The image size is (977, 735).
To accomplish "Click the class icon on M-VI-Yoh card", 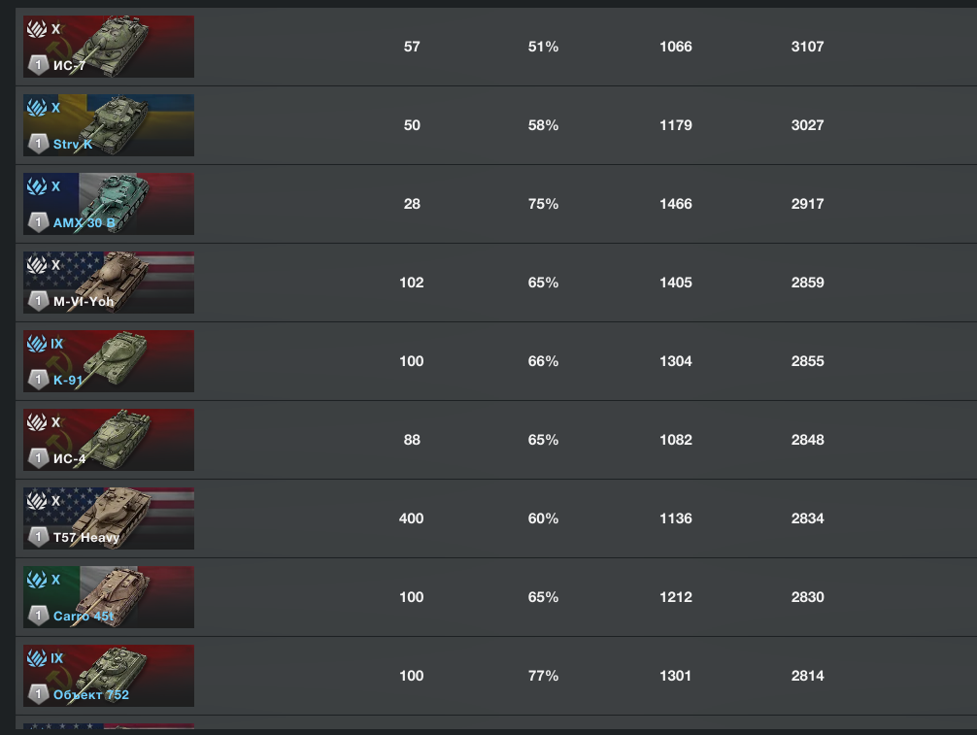I will 37,265.
